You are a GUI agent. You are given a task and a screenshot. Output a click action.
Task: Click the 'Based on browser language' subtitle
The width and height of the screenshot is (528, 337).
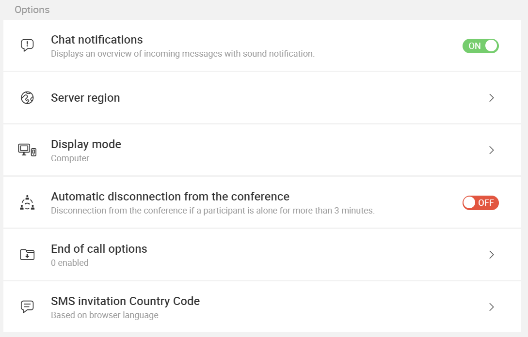click(105, 315)
